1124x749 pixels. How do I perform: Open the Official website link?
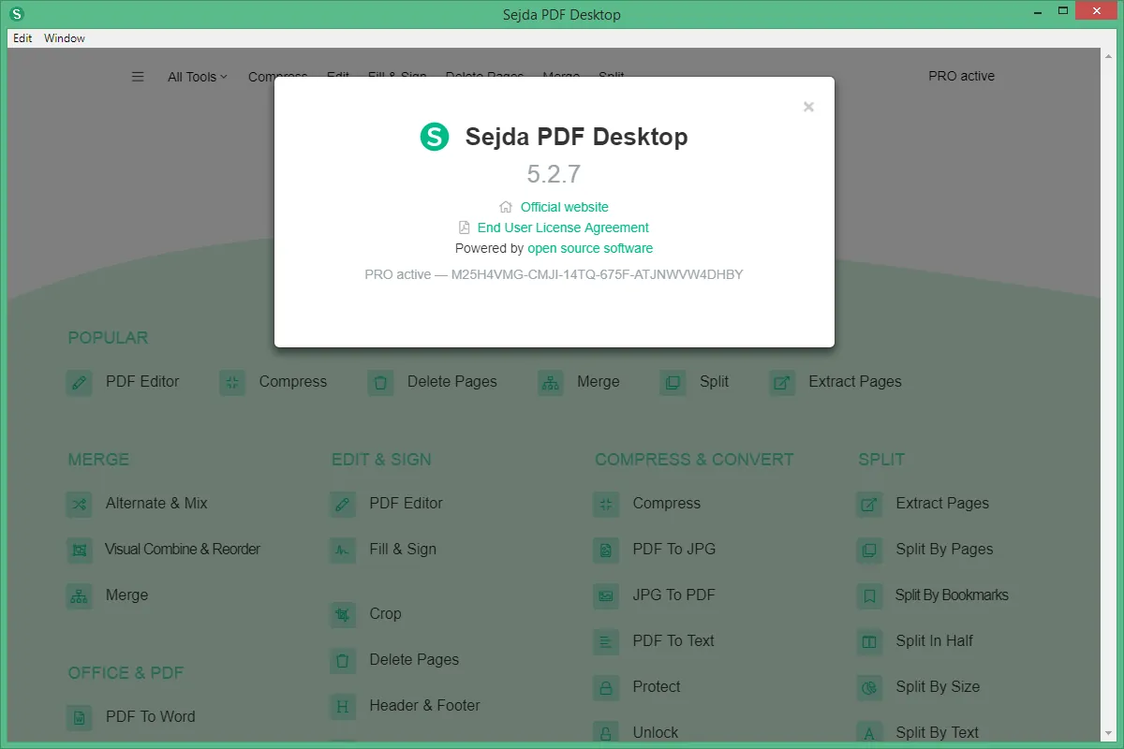point(565,207)
